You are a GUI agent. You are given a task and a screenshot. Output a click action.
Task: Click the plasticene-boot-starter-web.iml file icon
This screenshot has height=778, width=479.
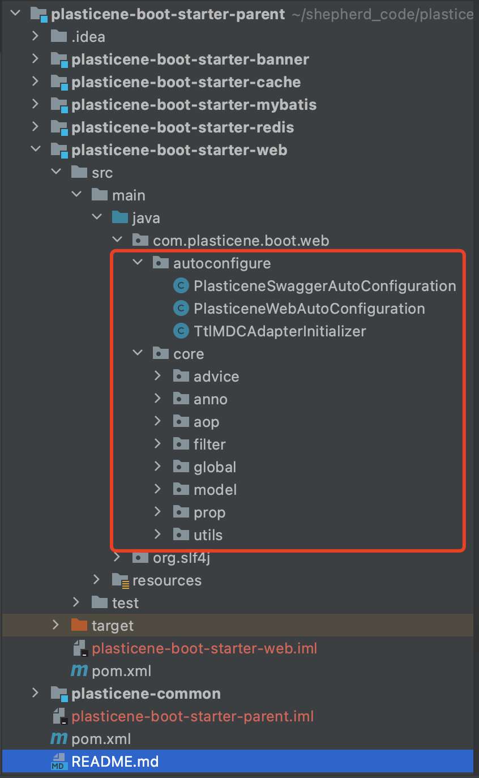(x=79, y=648)
